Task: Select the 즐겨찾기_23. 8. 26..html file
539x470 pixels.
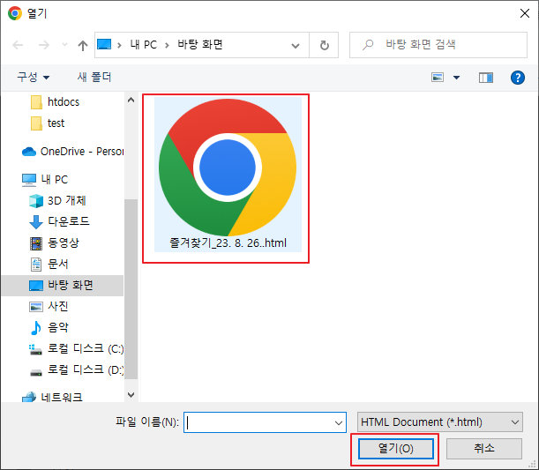Action: point(228,175)
